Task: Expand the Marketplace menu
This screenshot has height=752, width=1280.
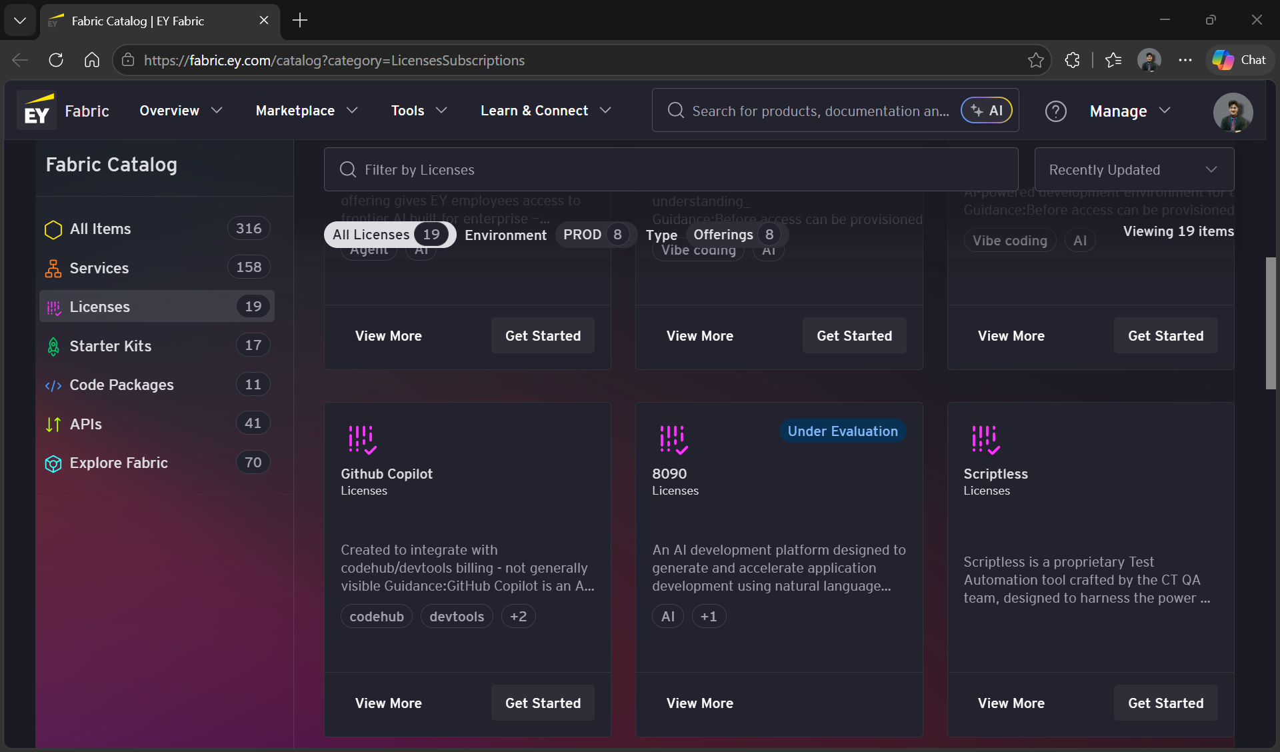Action: click(307, 111)
